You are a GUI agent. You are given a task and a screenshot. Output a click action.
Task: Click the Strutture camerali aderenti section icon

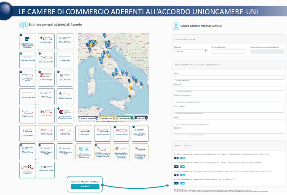23,25
